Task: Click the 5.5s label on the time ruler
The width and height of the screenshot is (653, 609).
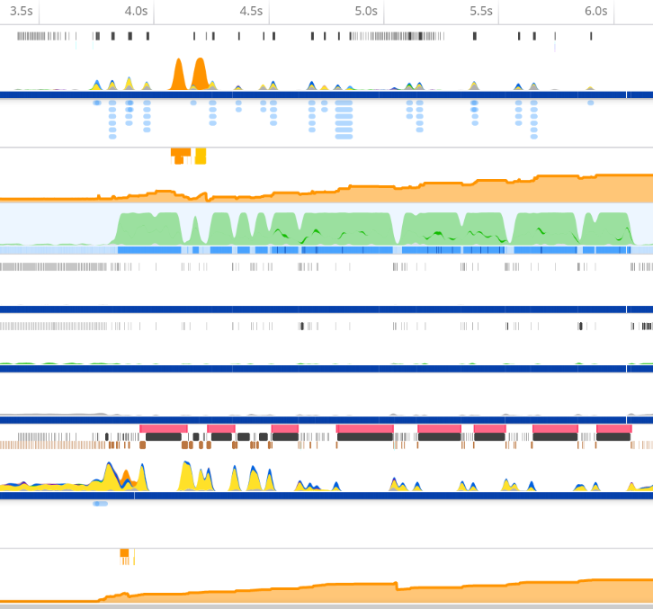Action: point(481,12)
